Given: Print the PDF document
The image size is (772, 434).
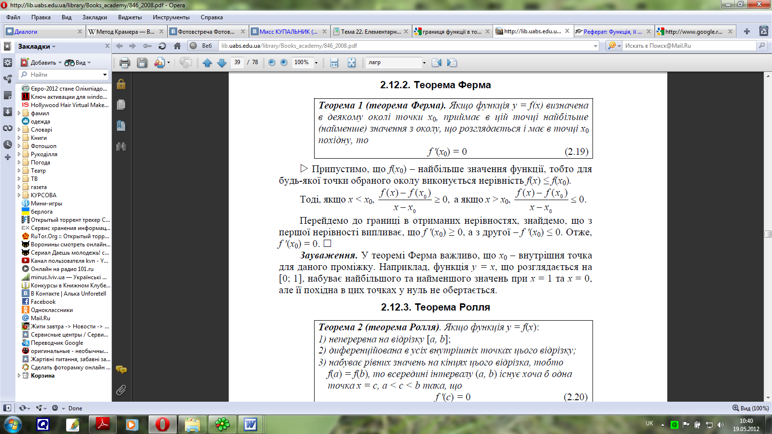Looking at the screenshot, I should click(124, 63).
